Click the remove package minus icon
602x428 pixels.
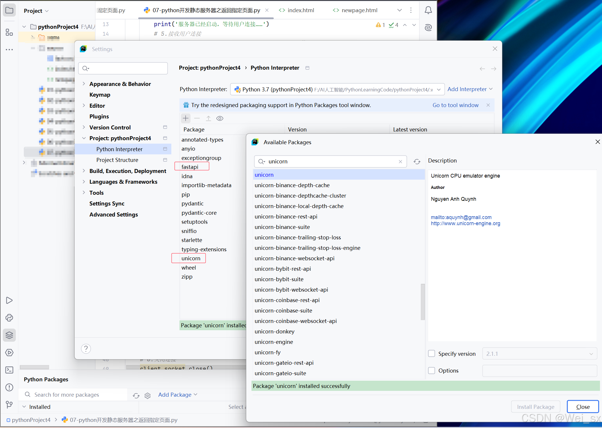click(197, 118)
